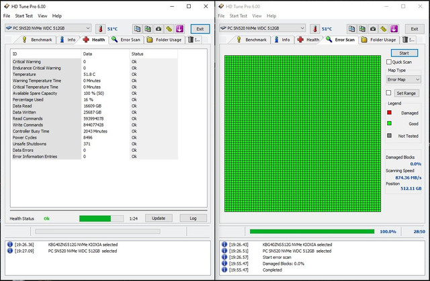Select Error Scan tab in right window
The width and height of the screenshot is (430, 281).
point(341,40)
